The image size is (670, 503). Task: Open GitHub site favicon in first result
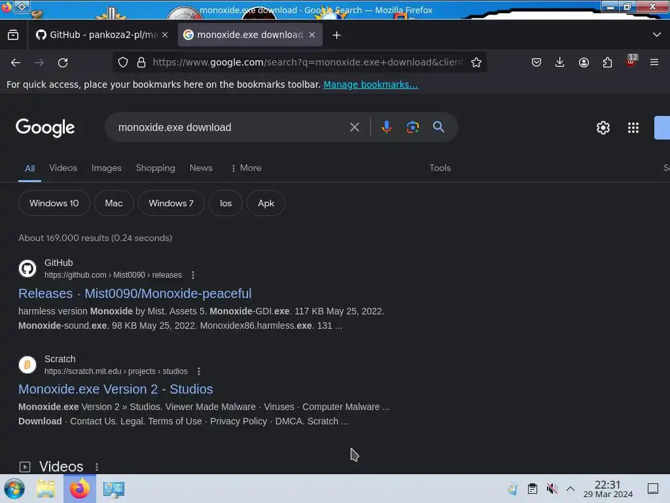27,269
